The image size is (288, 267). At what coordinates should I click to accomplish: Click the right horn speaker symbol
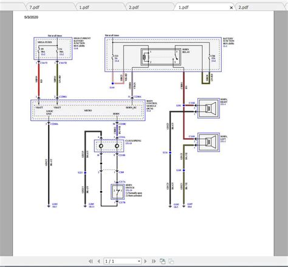pos(210,108)
